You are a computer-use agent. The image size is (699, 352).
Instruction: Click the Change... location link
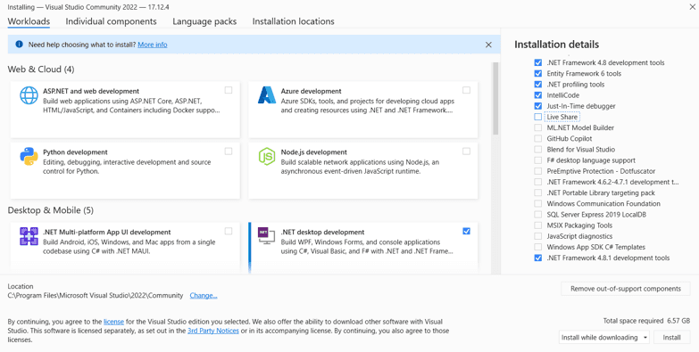pos(204,296)
